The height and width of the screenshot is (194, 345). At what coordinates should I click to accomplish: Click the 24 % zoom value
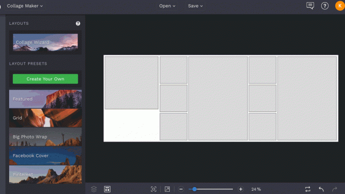[256, 189]
